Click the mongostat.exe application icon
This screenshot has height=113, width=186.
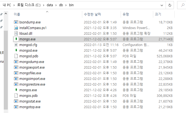(x=16, y=101)
